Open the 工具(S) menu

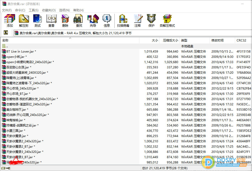[x=34, y=10]
